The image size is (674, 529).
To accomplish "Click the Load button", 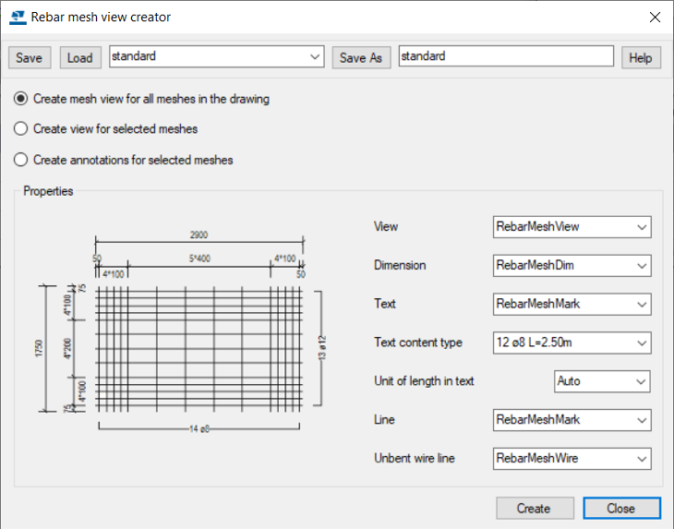I will click(80, 57).
